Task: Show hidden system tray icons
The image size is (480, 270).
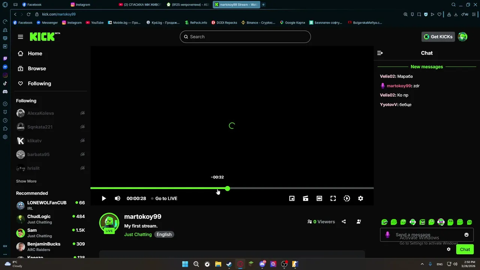Action: click(422, 264)
